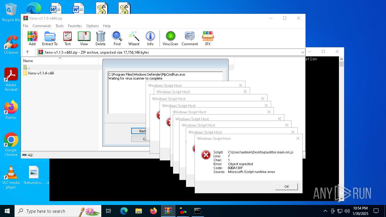
Task: Click the volume speaker tray icon
Action: tap(347, 211)
